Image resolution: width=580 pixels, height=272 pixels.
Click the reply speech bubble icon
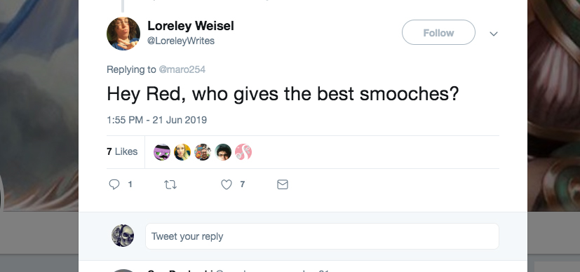tap(114, 184)
